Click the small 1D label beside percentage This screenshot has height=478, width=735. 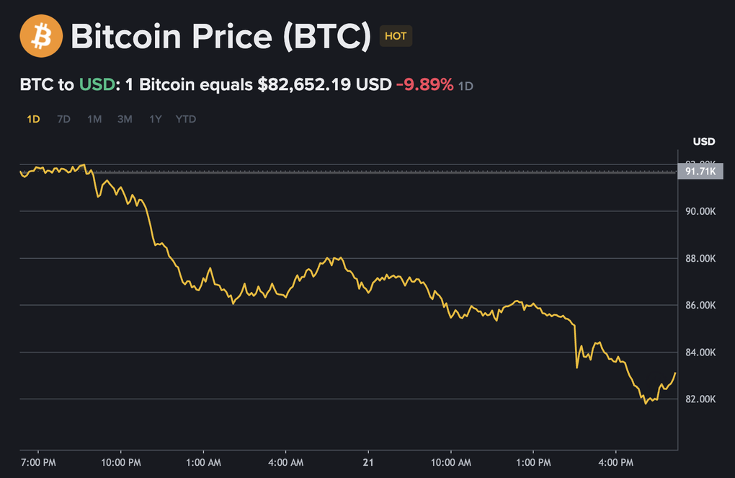pyautogui.click(x=464, y=85)
